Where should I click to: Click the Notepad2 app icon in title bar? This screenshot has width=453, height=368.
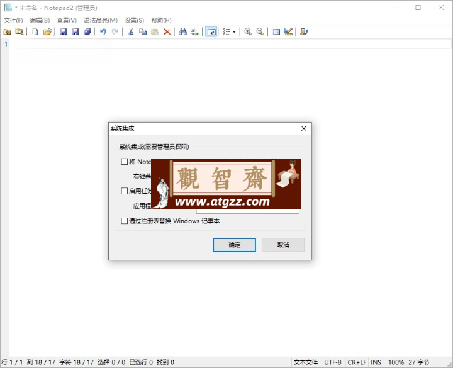point(8,8)
